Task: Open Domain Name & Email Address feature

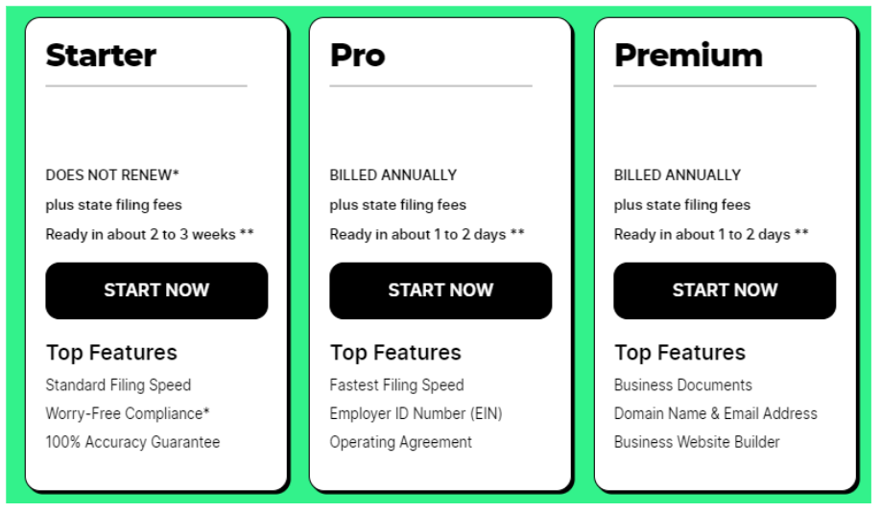Action: click(715, 414)
